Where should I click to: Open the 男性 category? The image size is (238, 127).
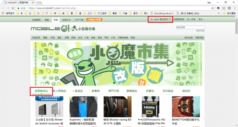pos(106,37)
